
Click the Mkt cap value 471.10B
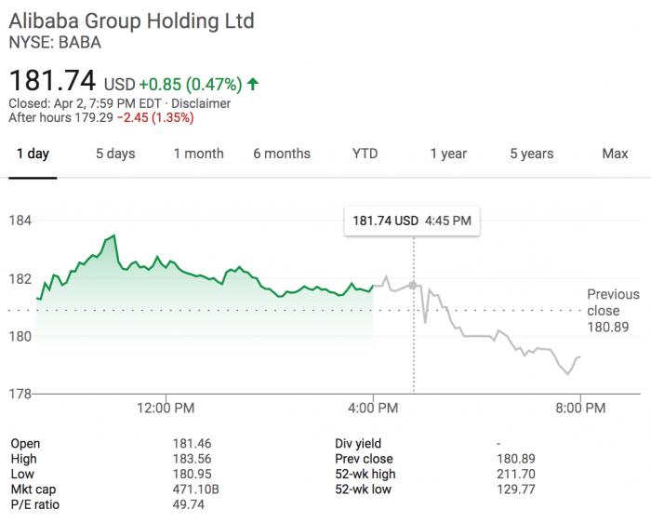[x=194, y=489]
